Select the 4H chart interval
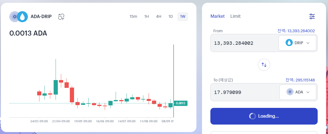 point(159,16)
